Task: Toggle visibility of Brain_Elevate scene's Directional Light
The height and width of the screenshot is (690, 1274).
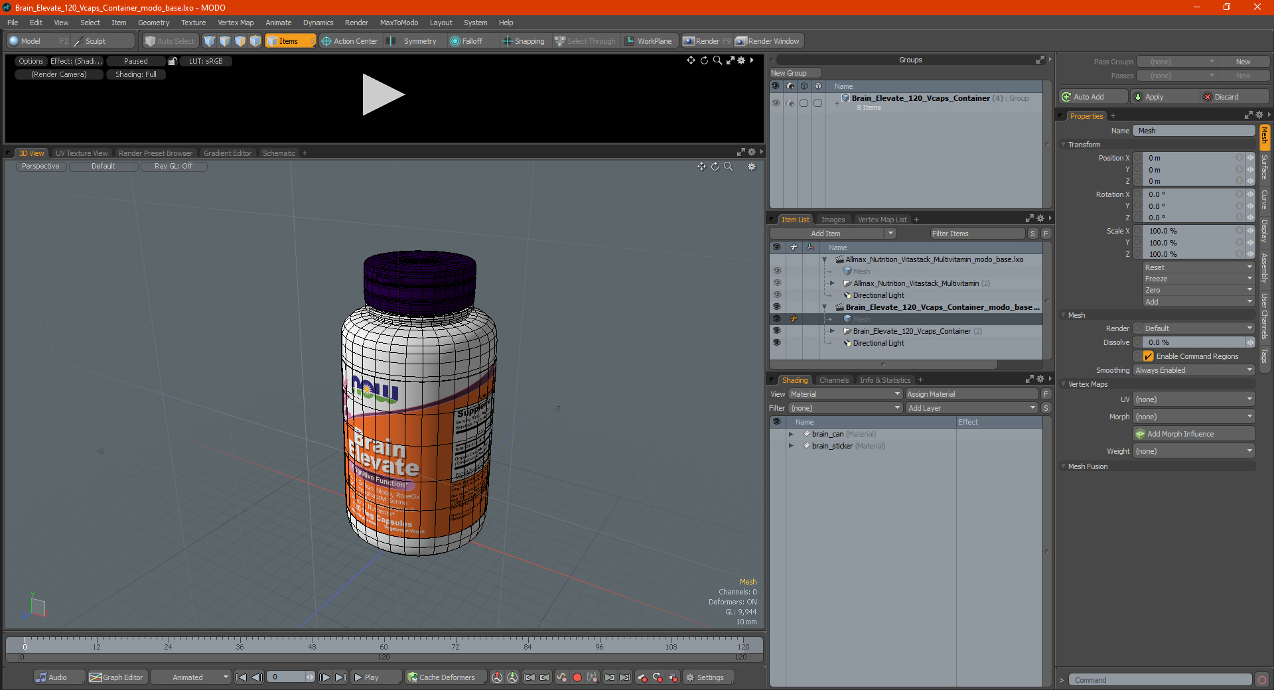Action: point(776,343)
